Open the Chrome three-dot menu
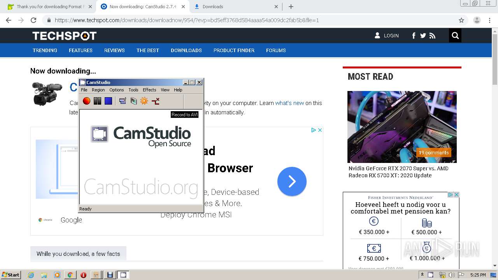498x280 pixels. point(489,20)
